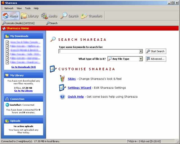Click the bandwidth in/out status text
The height and width of the screenshot is (144, 180).
point(144,141)
